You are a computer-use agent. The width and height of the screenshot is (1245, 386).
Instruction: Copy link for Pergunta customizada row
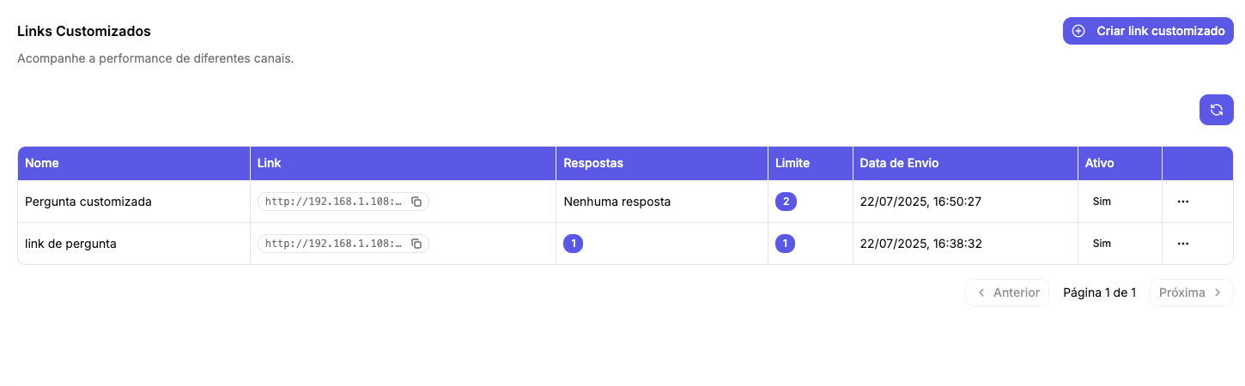coord(416,202)
